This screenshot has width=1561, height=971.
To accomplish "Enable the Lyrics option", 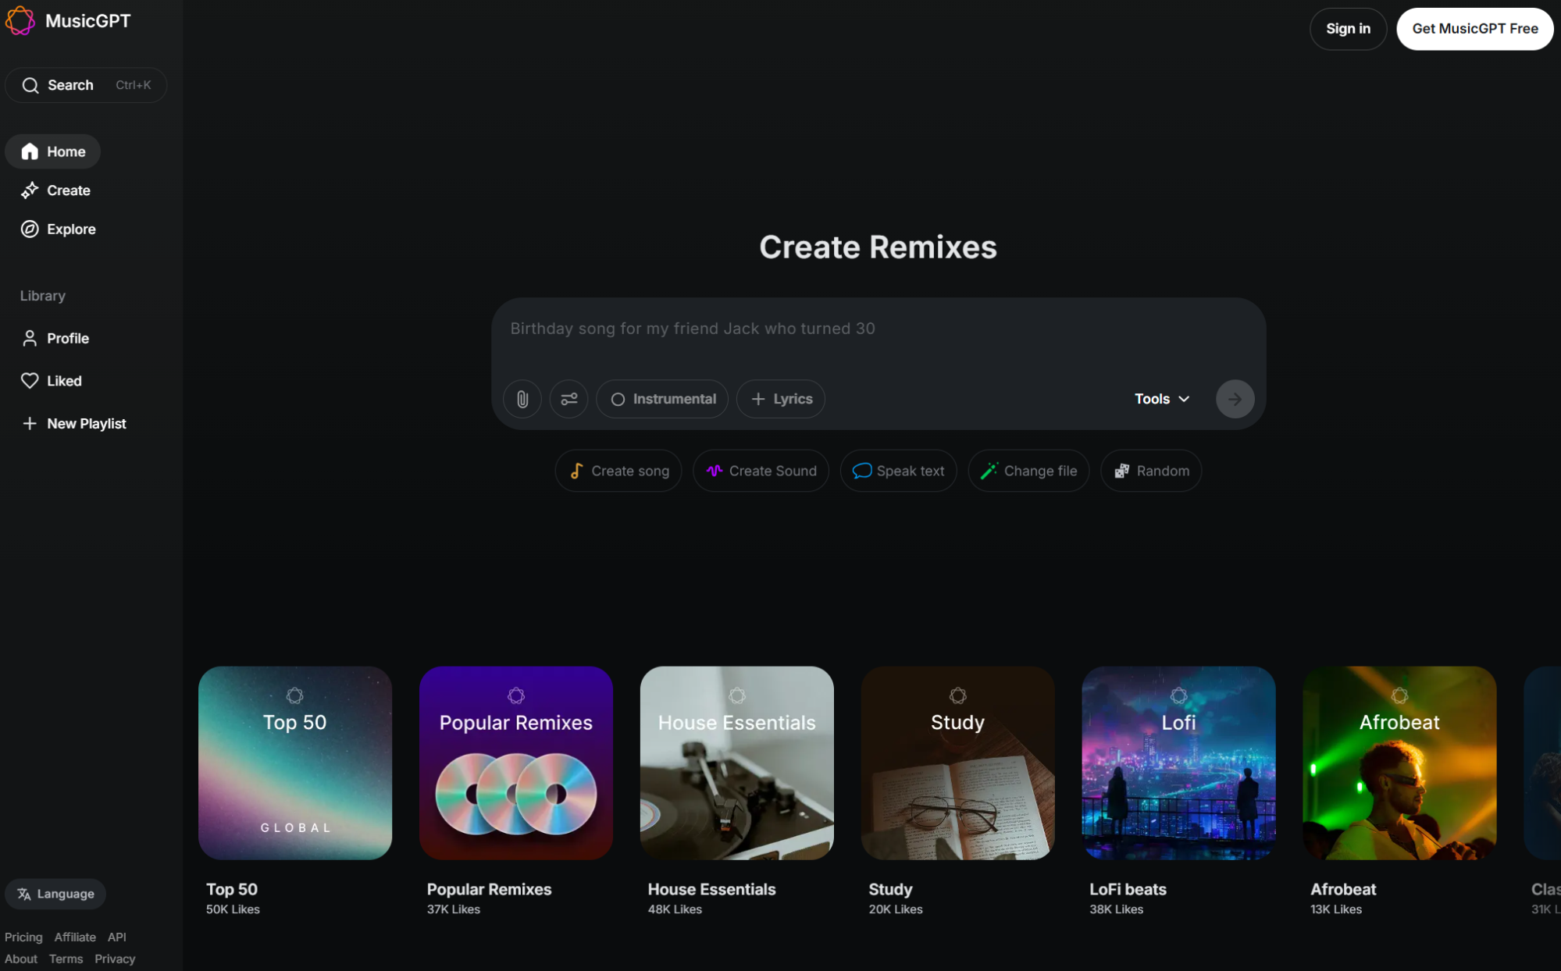I will (x=780, y=399).
